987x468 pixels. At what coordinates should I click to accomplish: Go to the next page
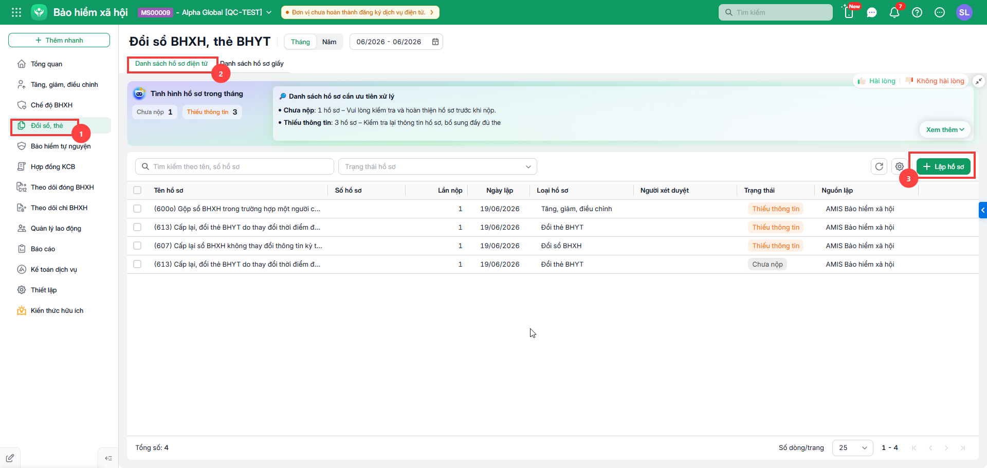(946, 447)
